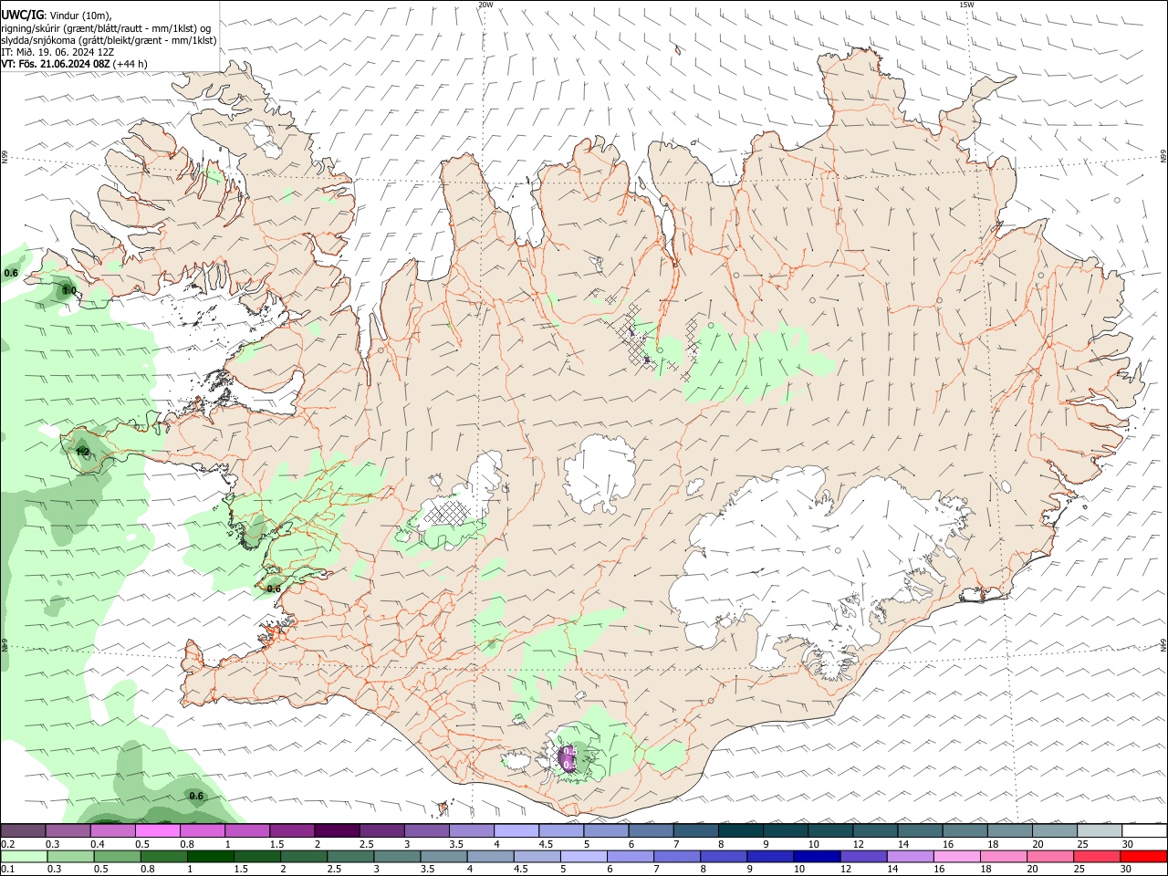
Task: Select the dull mauve 0.2 snow swatch
Action: pos(23,830)
